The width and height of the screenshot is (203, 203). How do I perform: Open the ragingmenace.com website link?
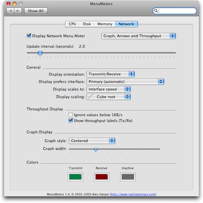(133, 194)
